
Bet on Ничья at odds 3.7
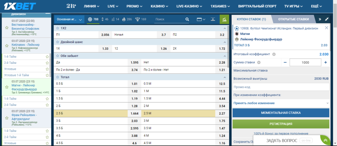click(163, 35)
